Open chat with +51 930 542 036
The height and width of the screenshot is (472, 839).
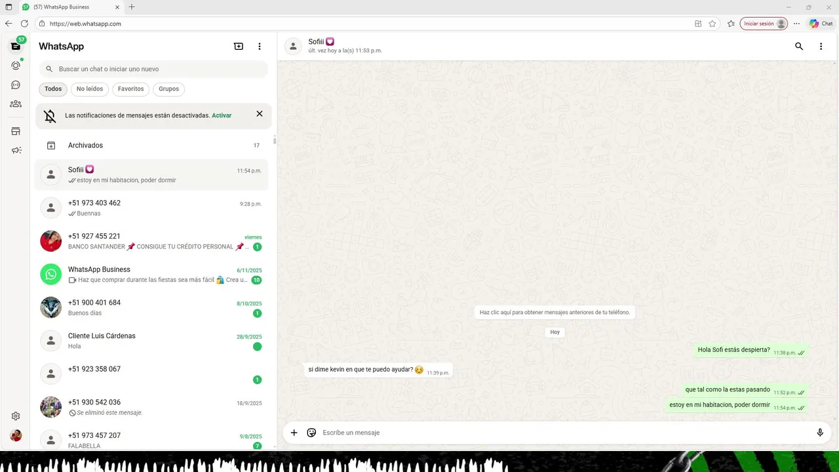[x=152, y=407]
